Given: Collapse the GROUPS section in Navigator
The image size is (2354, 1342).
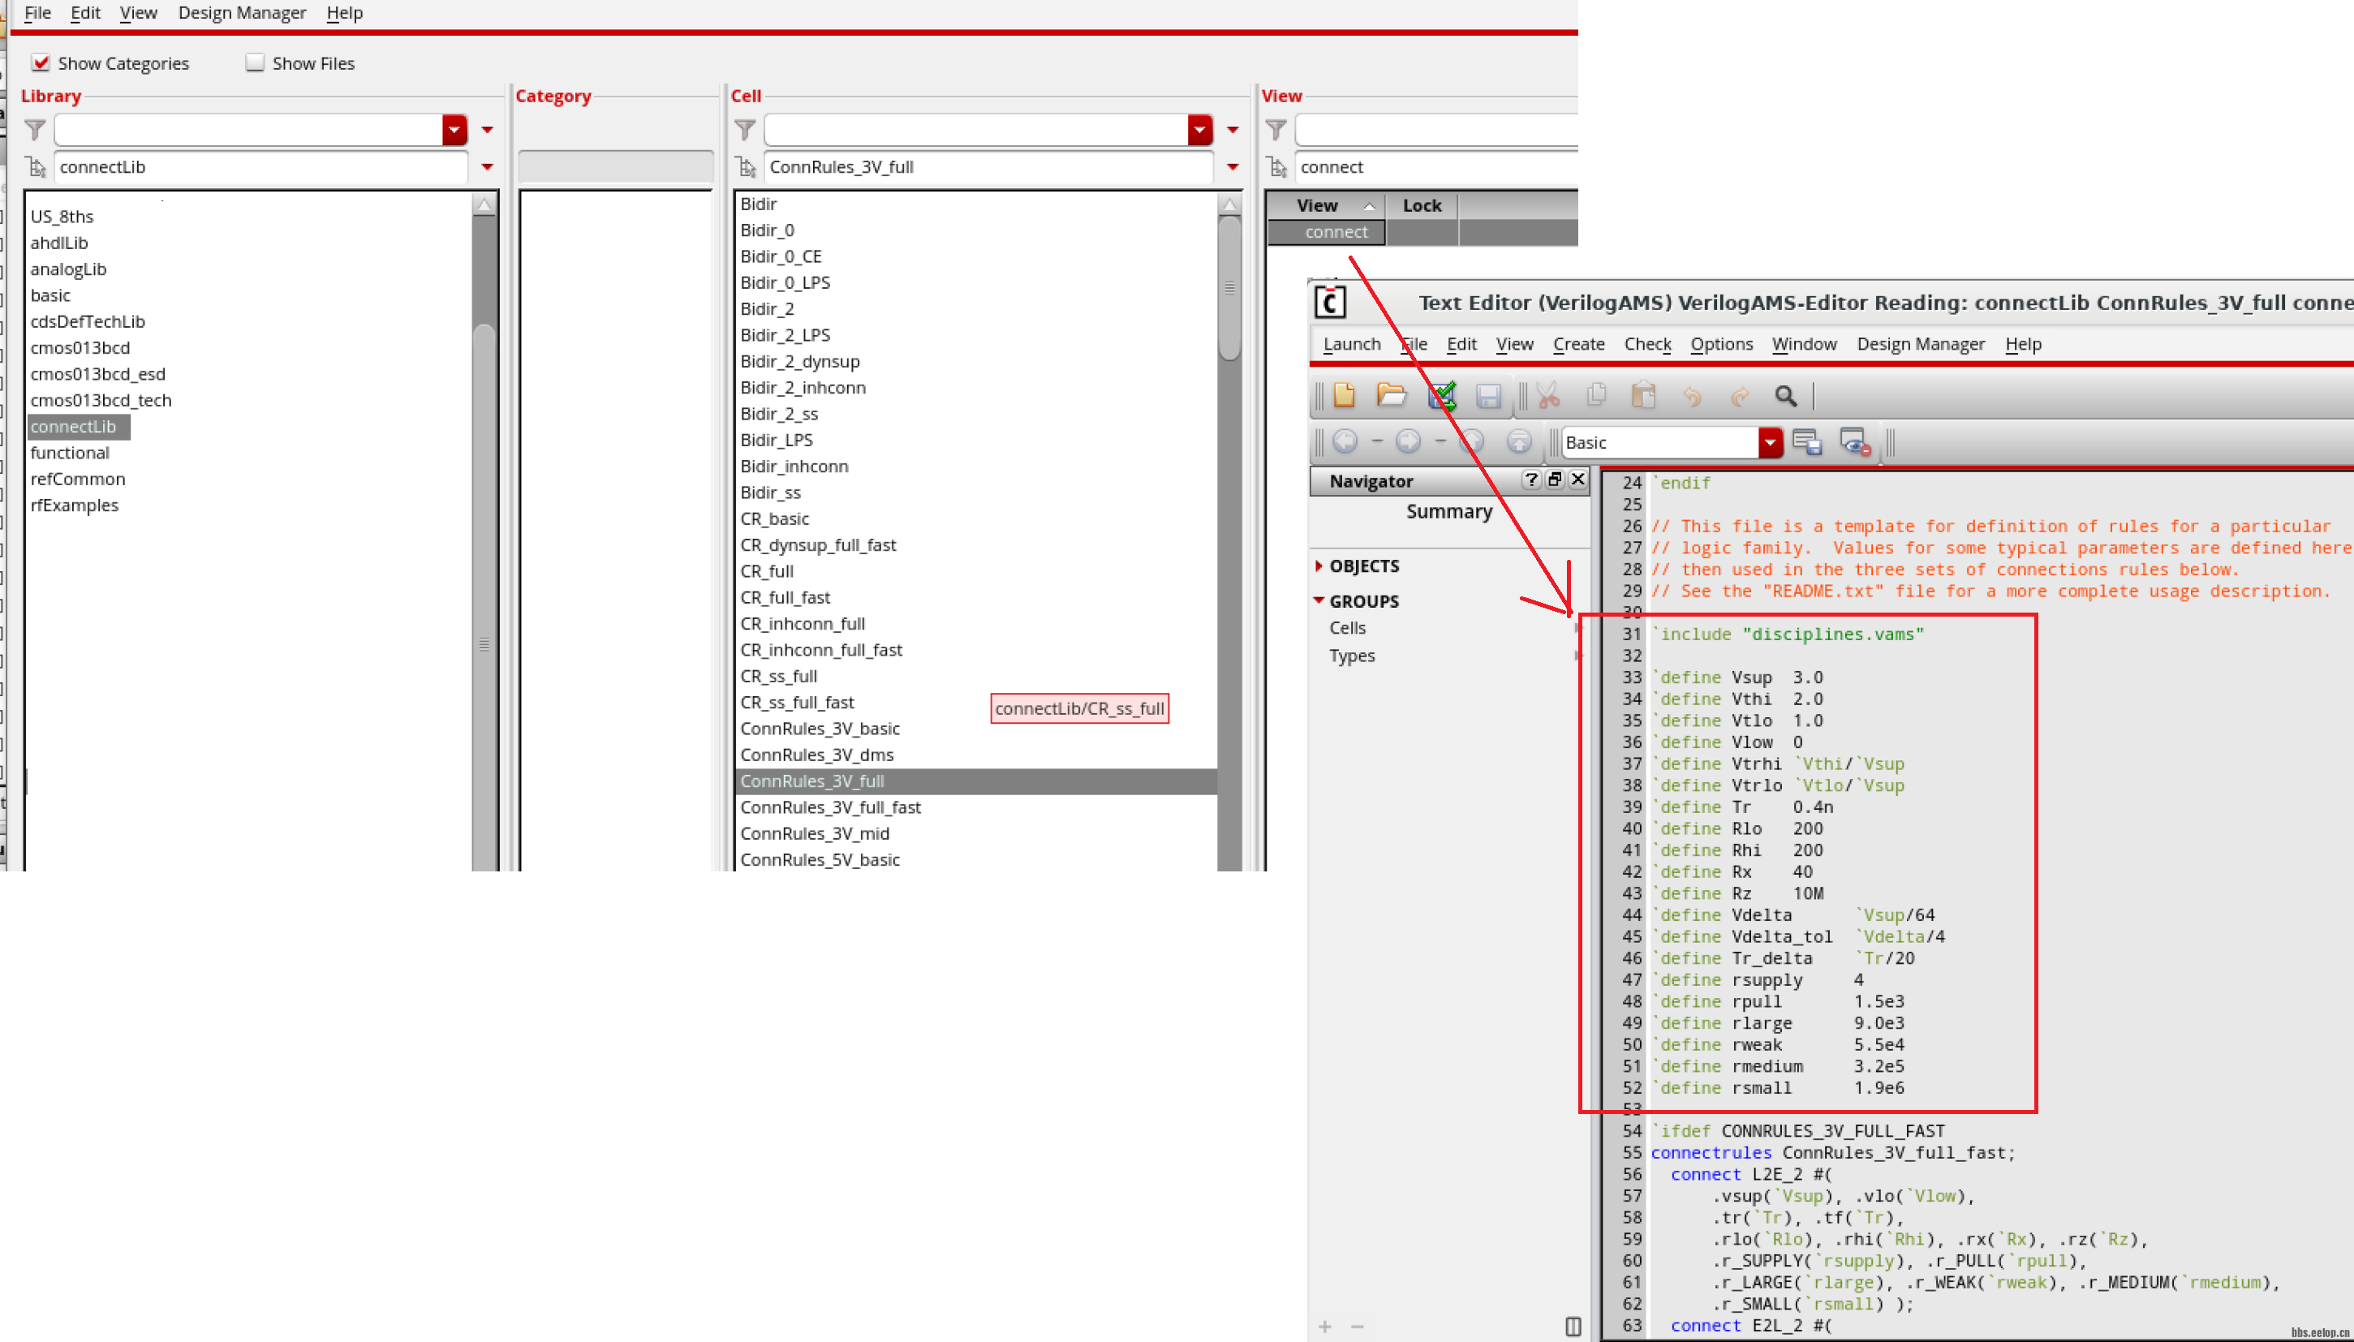Looking at the screenshot, I should 1319,601.
